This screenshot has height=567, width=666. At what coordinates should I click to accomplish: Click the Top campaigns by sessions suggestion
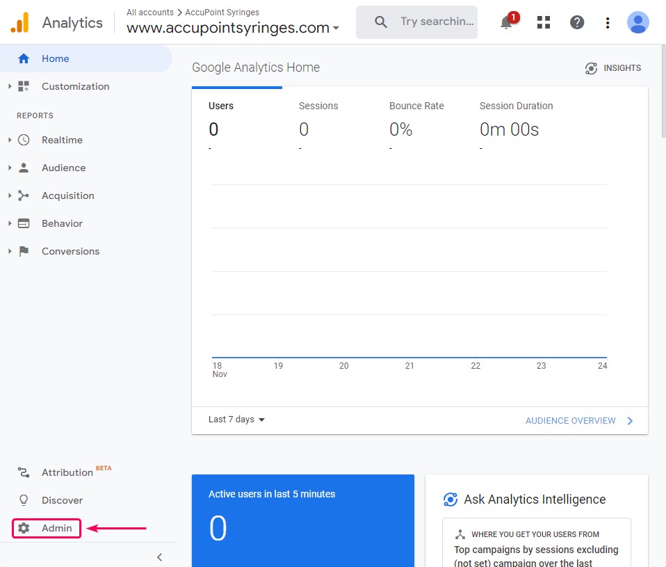(x=536, y=556)
